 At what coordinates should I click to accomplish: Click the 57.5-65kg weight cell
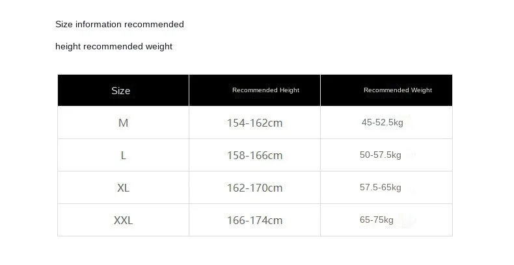(381, 187)
